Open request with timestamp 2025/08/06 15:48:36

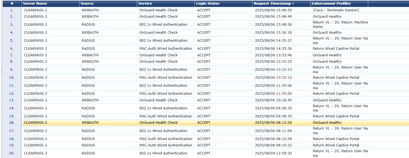pos(273,25)
